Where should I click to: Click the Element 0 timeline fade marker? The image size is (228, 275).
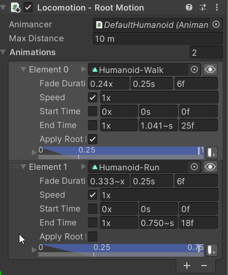coord(78,157)
